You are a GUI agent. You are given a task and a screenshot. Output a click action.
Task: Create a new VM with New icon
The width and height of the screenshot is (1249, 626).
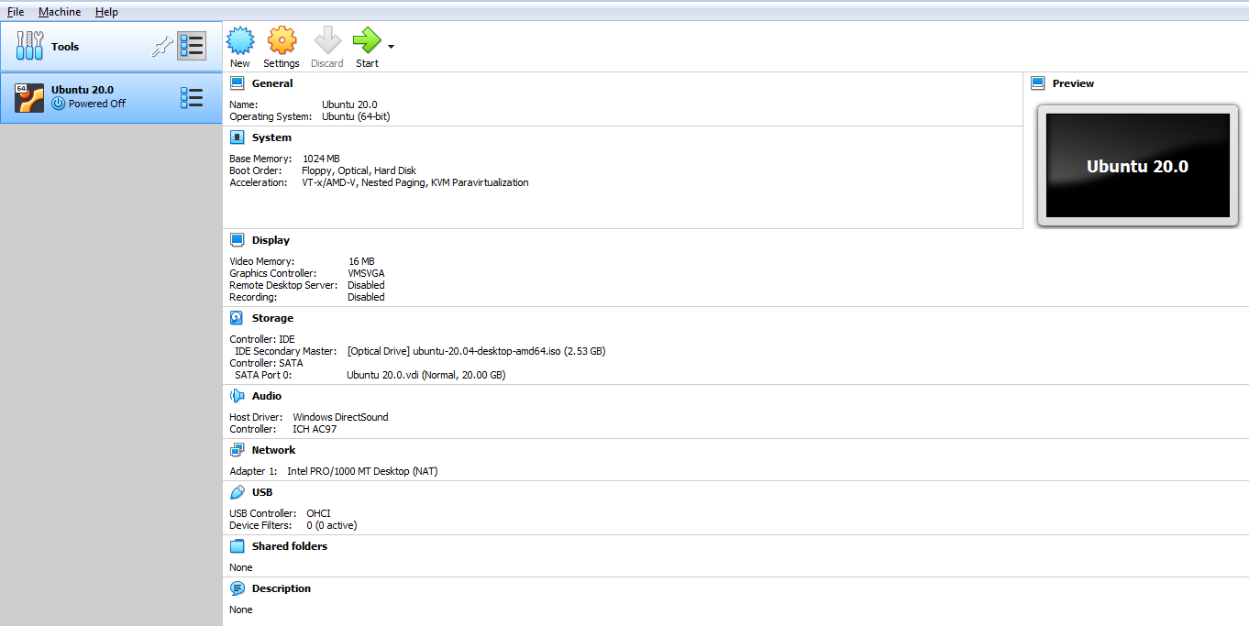pos(240,40)
